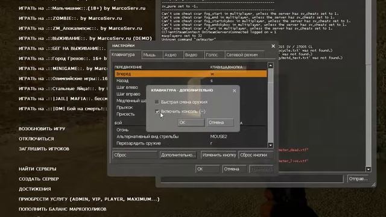Play on '.::[DM] Бой на смерть!::.' server
The width and height of the screenshot is (386, 217).
coord(63,108)
